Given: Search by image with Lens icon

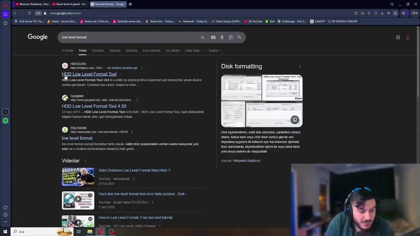Looking at the screenshot, I should [x=231, y=37].
